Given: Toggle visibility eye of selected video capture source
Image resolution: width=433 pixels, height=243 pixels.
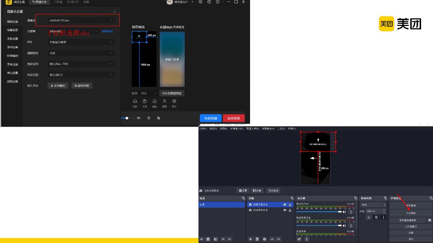Looking at the screenshot, I should click(285, 204).
